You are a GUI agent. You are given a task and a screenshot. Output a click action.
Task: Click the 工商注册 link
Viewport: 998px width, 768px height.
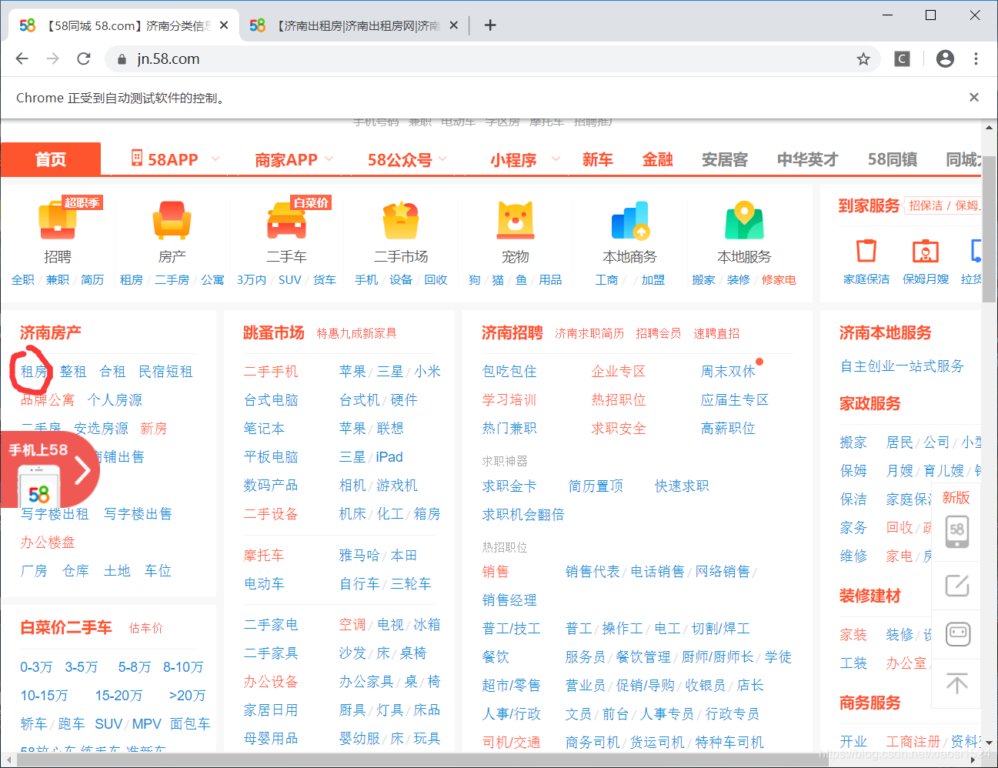913,742
